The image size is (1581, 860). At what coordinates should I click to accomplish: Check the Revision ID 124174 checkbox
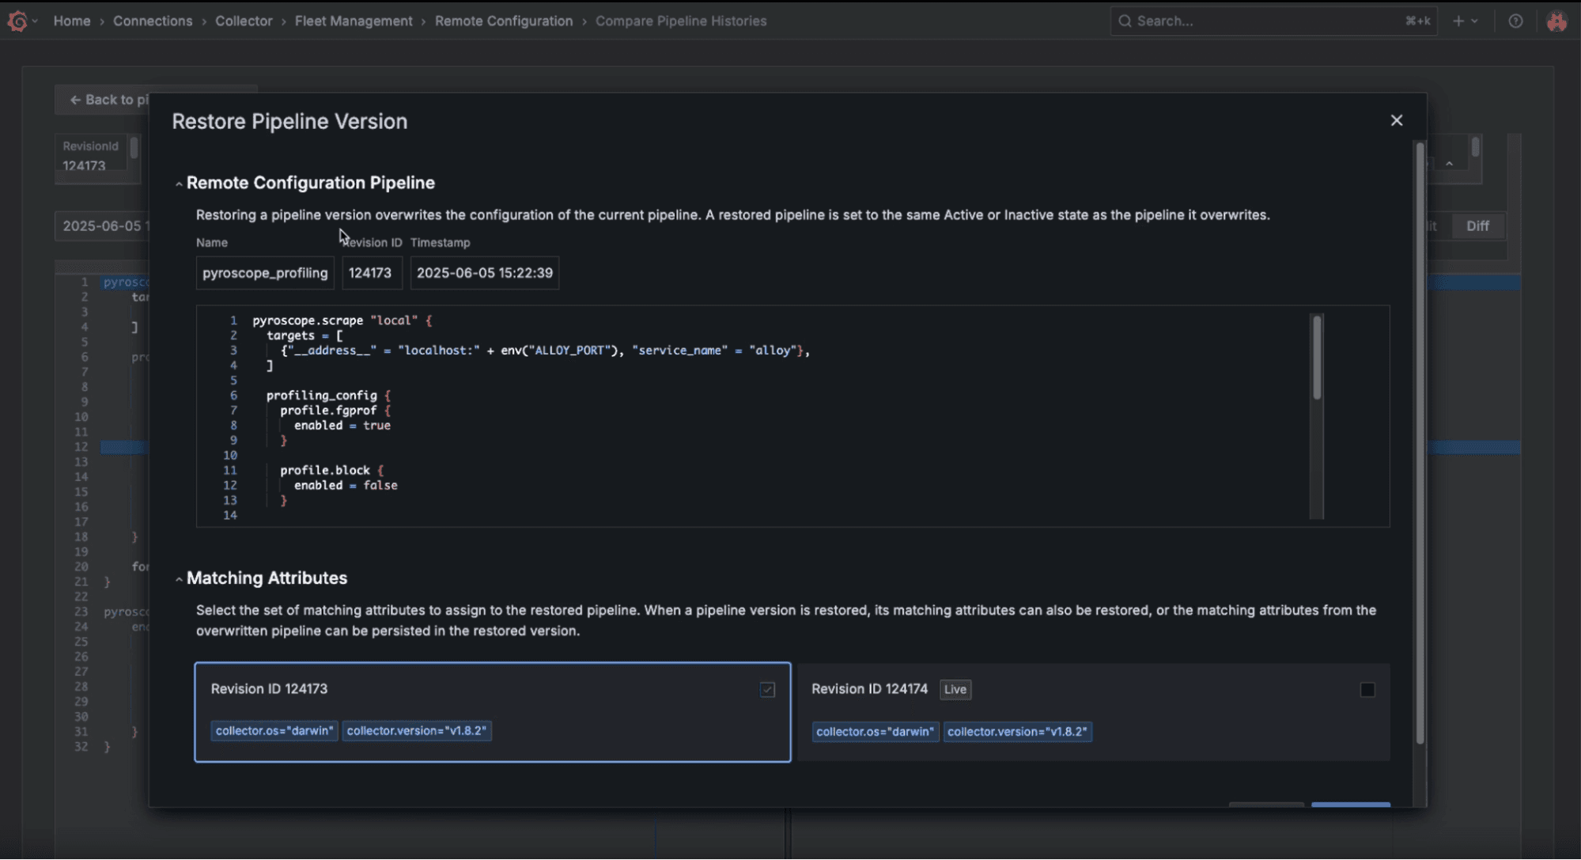click(1367, 690)
